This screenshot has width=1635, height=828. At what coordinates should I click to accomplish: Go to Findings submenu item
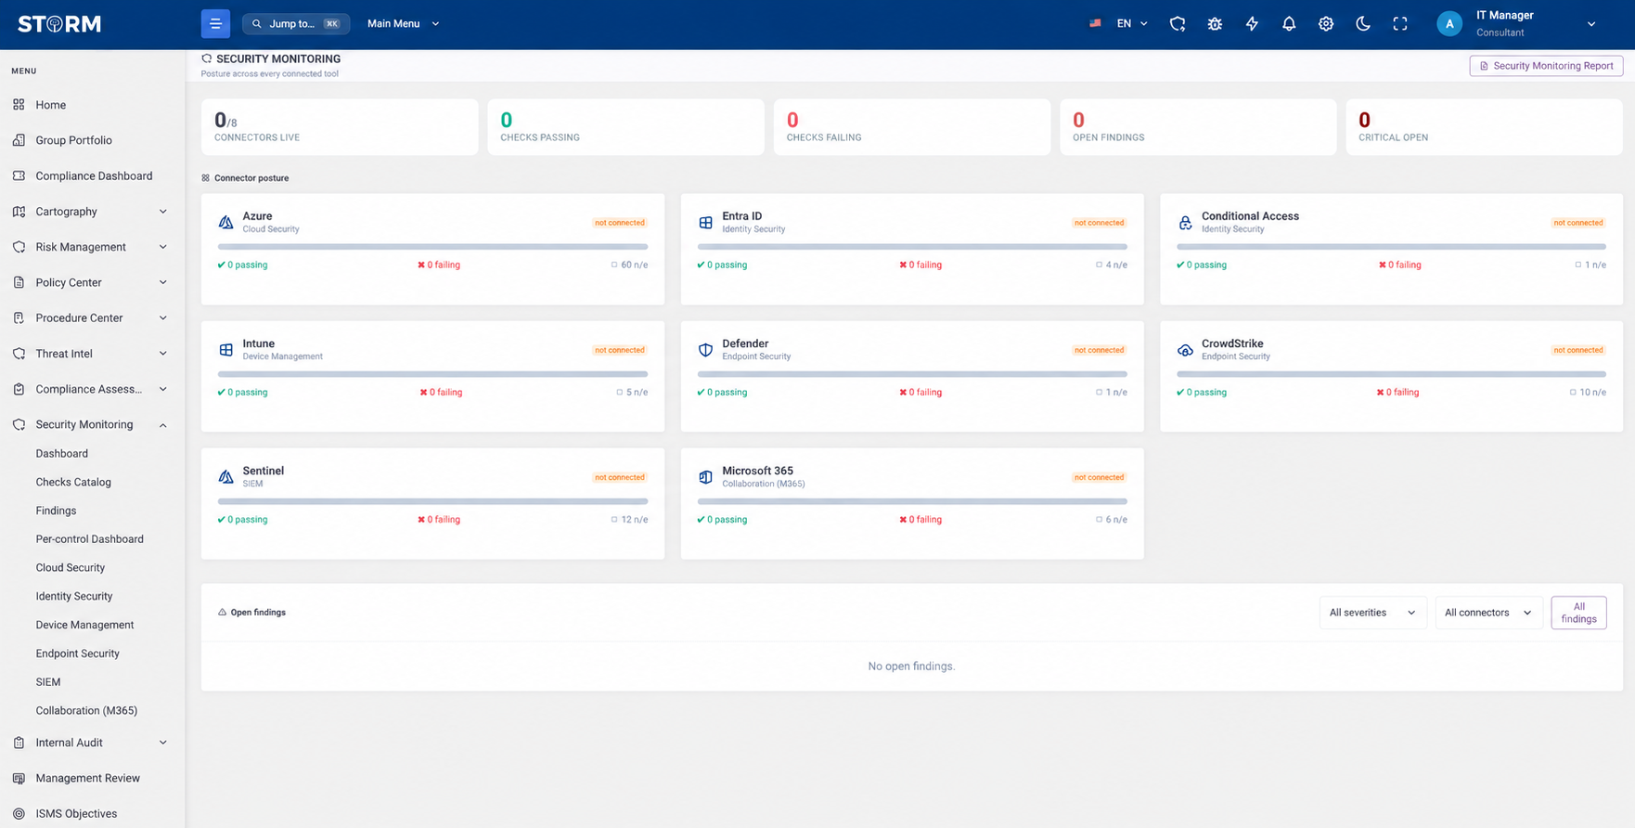point(56,511)
